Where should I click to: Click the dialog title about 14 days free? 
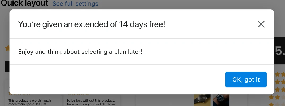pyautogui.click(x=92, y=24)
